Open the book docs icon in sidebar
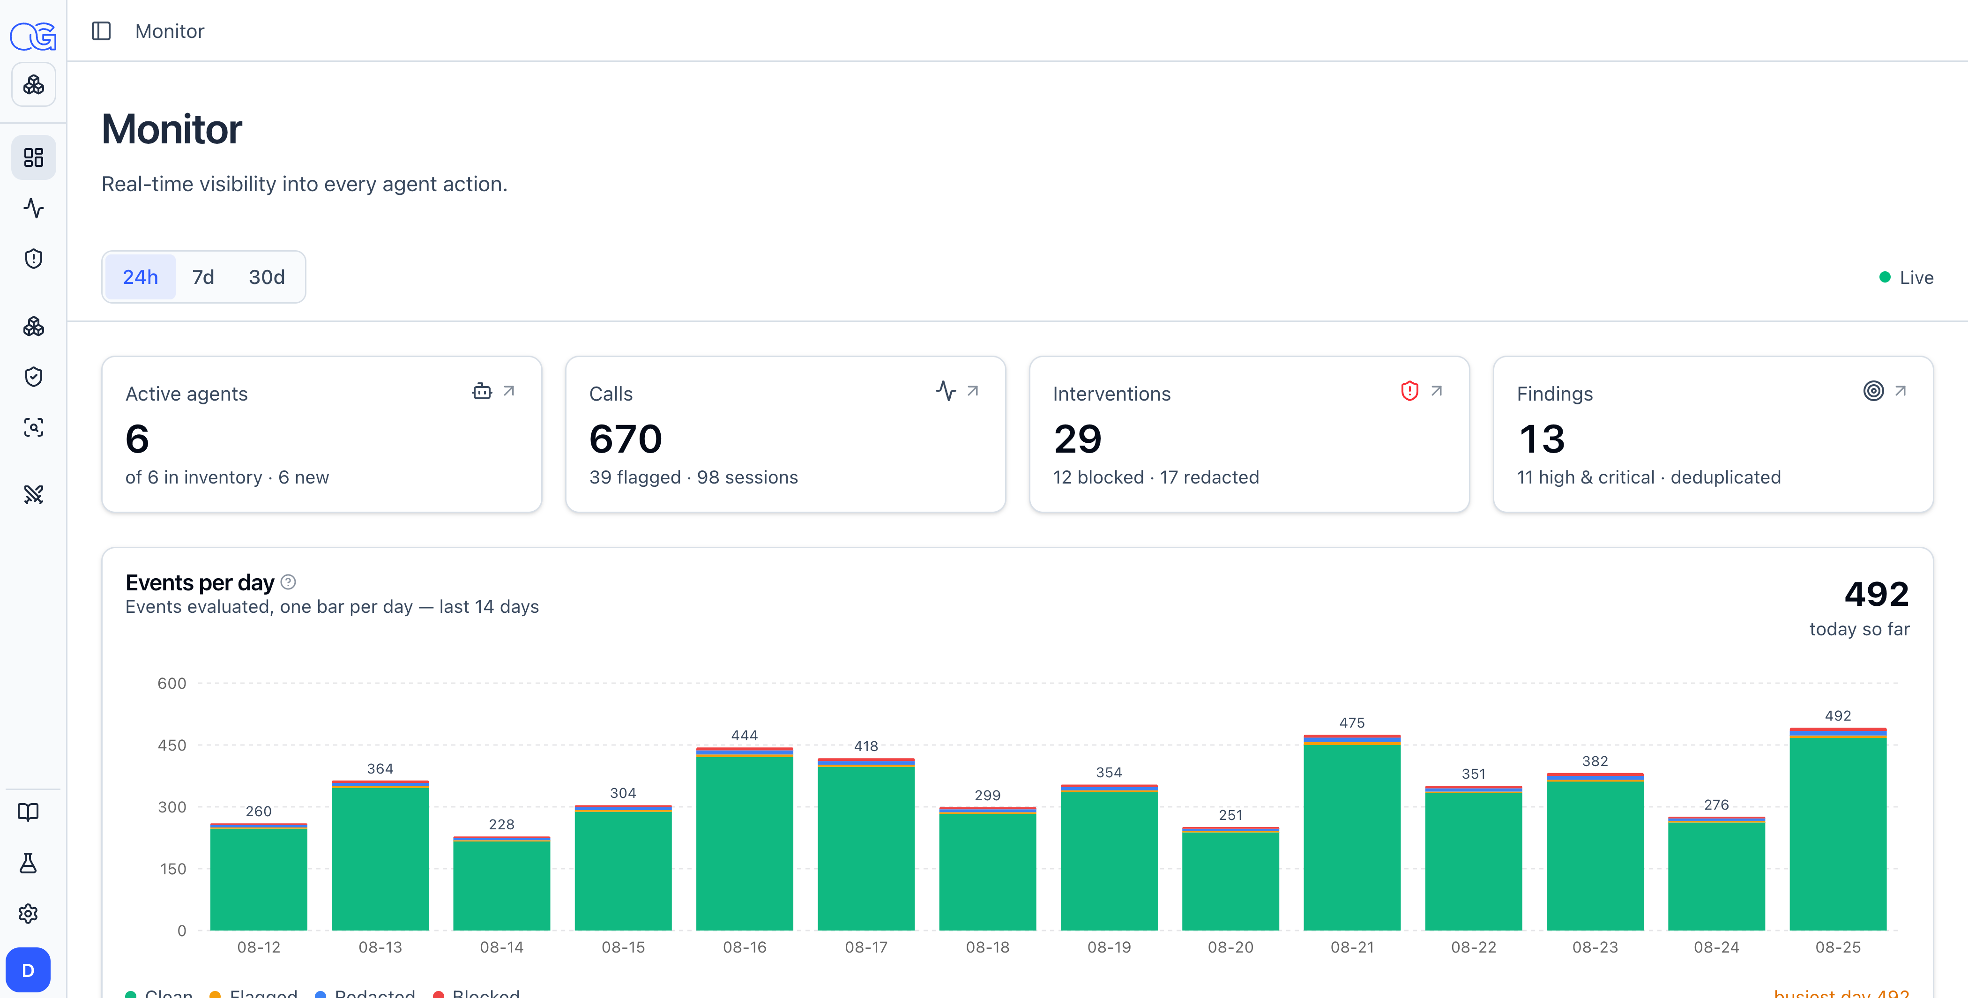 coord(28,812)
